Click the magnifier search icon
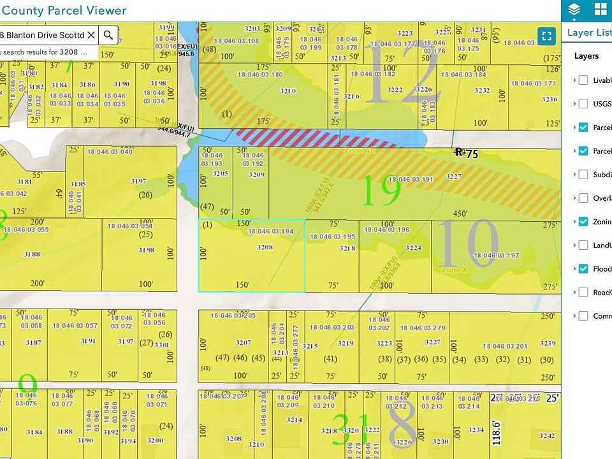612x459 pixels. [x=108, y=35]
